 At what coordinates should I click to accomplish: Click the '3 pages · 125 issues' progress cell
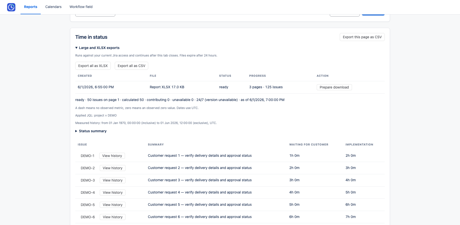tap(266, 87)
